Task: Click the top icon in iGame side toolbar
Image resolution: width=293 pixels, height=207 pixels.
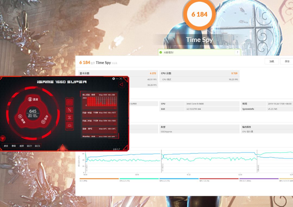Action: pyautogui.click(x=69, y=102)
